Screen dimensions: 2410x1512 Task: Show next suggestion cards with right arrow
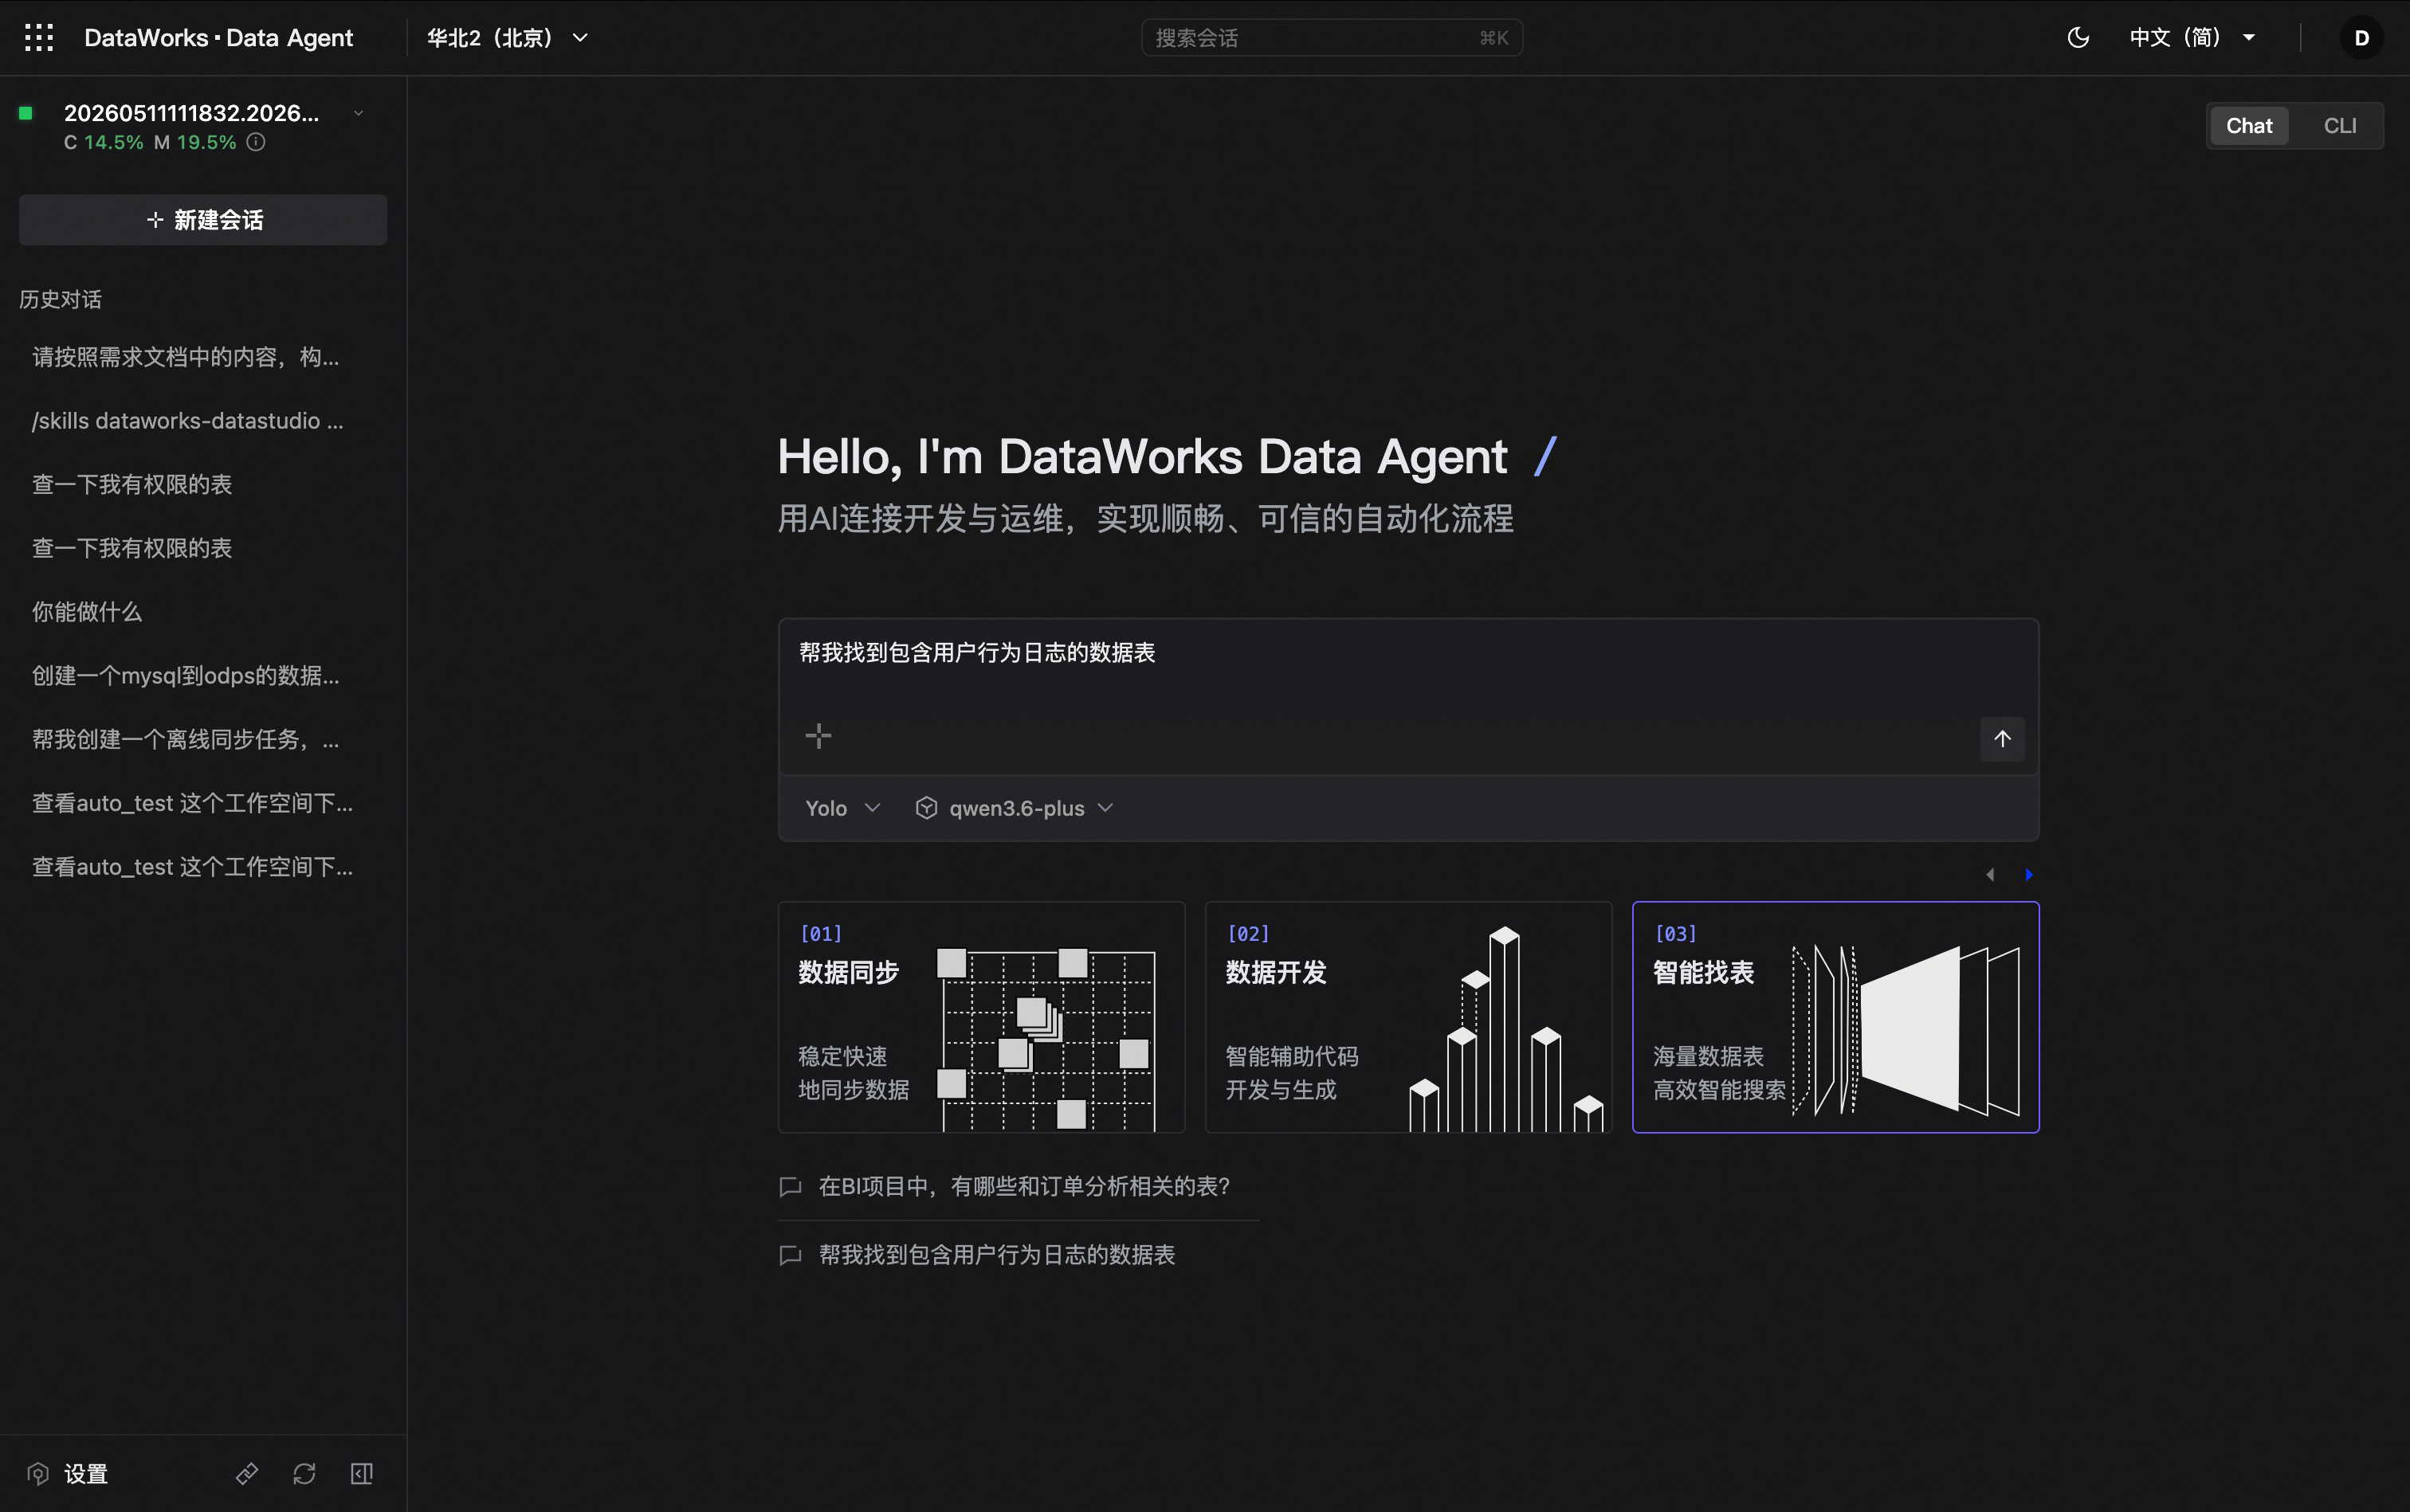pyautogui.click(x=2029, y=875)
